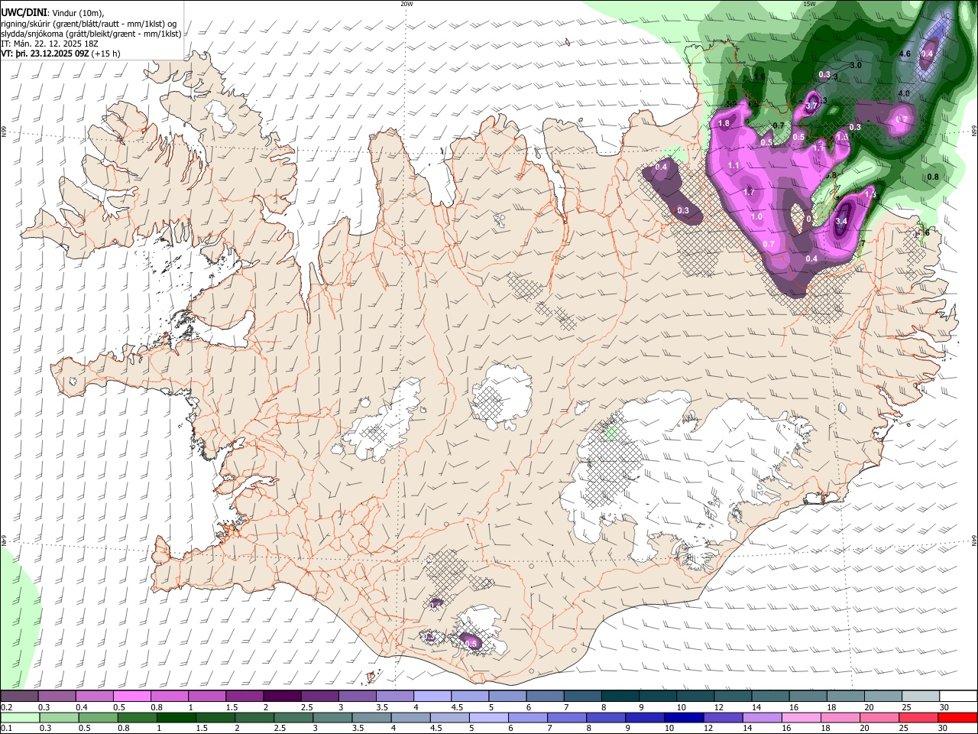The image size is (978, 734).
Task: Click the '3.0' precipitation value on the map
Action: point(855,66)
